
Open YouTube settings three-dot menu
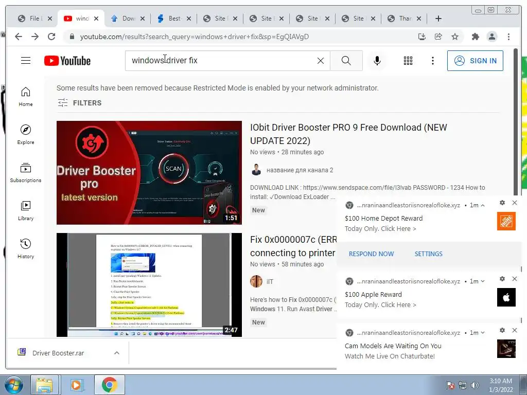(432, 61)
